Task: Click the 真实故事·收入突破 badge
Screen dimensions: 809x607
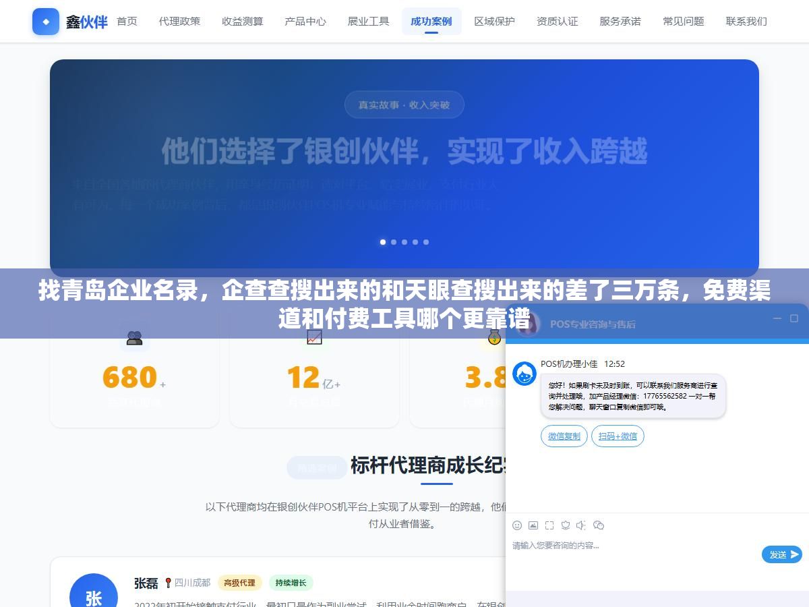Action: pyautogui.click(x=404, y=105)
